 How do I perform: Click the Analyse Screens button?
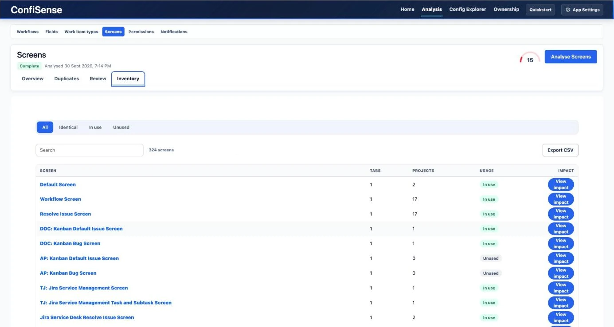click(x=571, y=57)
